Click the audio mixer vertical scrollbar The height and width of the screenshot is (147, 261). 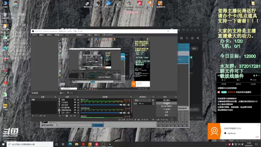(x=132, y=106)
